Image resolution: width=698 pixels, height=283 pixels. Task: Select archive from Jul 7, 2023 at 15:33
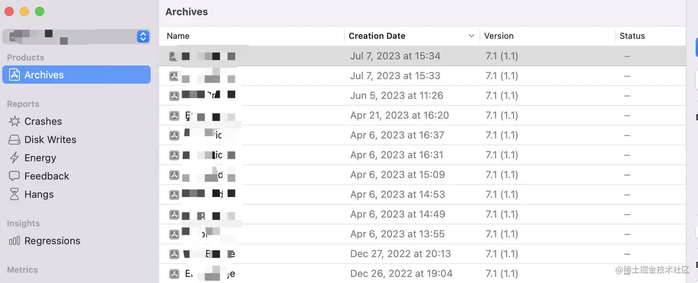click(395, 76)
